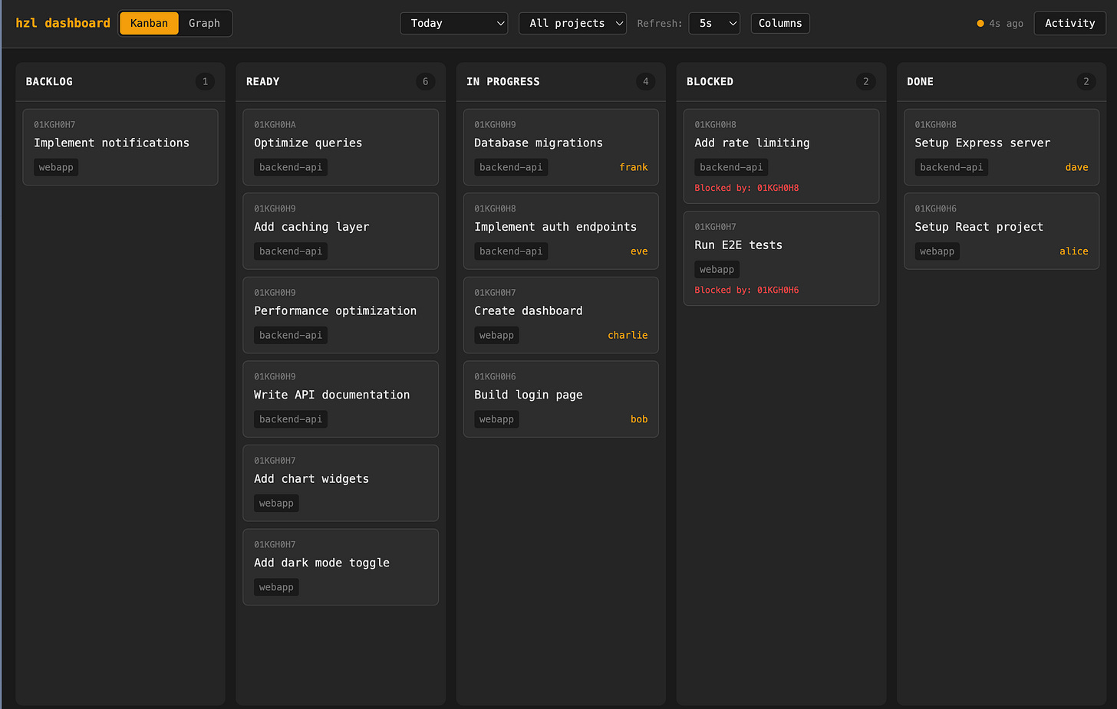Screen dimensions: 1117x709
Task: Open the Build login page card
Action: pos(561,399)
